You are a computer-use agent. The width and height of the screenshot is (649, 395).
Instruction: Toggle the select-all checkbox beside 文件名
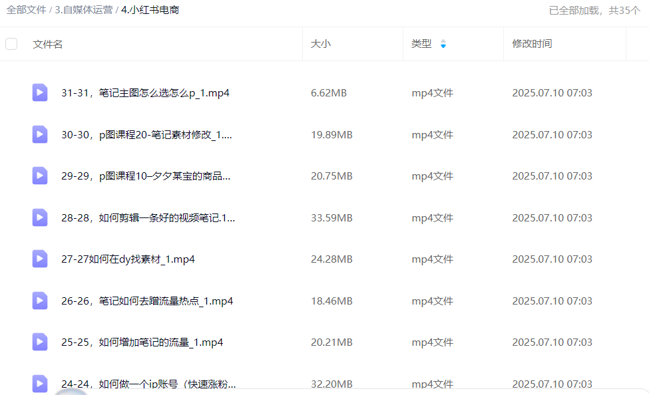coord(11,44)
